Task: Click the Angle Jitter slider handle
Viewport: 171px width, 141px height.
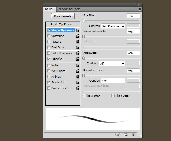Action: coord(84,58)
